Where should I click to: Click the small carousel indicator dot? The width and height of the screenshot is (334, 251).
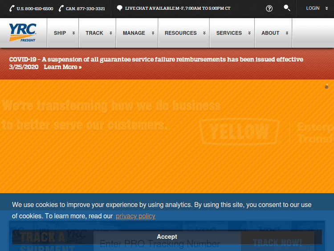coord(326,86)
